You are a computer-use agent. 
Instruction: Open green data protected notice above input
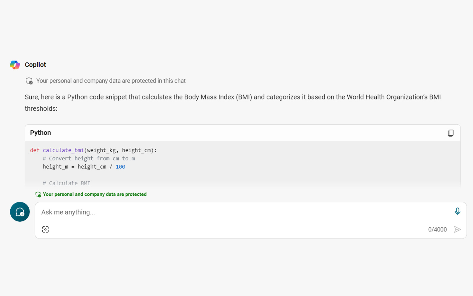[95, 194]
